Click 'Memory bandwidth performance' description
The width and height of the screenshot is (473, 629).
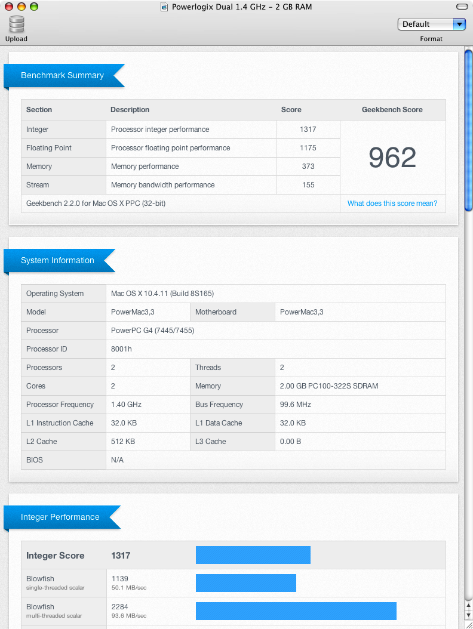(162, 185)
